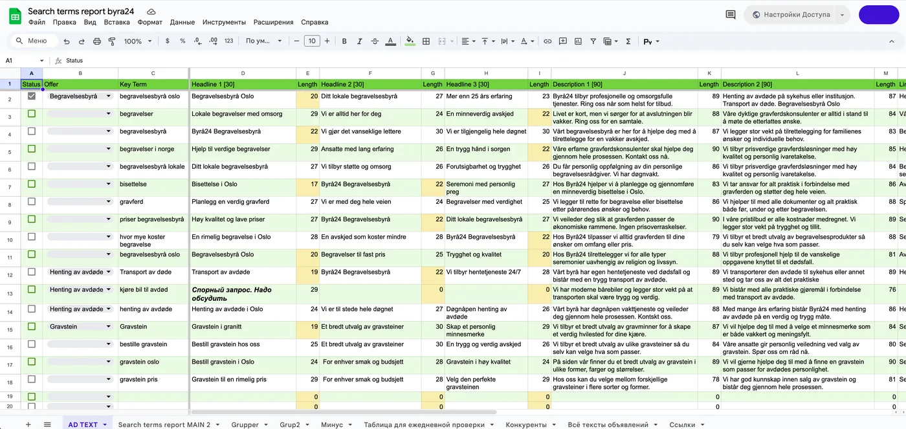Screen dimensions: 906x429
Task: Print the spreadsheet using the printer icon
Action: (97, 41)
